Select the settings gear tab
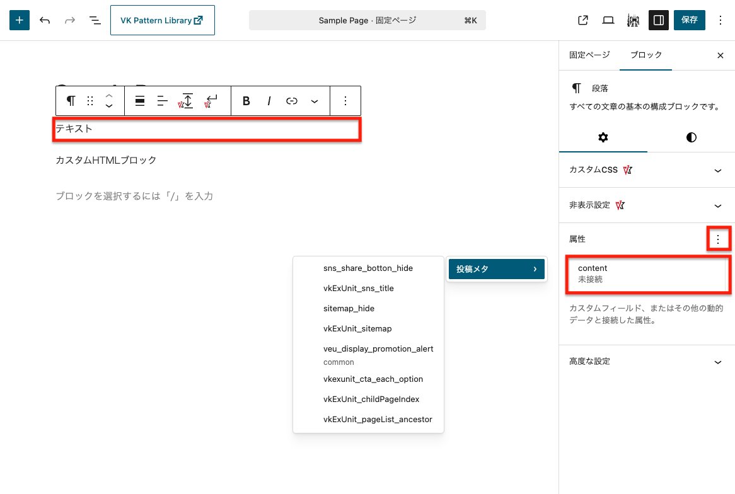 coord(603,137)
